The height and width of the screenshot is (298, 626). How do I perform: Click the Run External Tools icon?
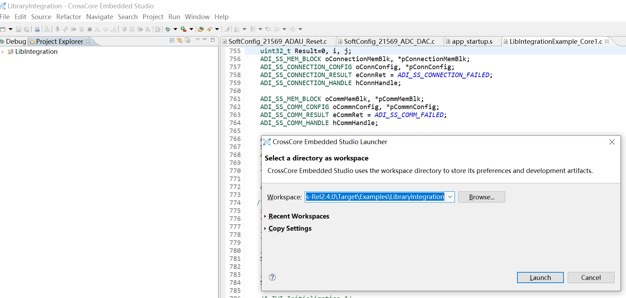[x=184, y=29]
